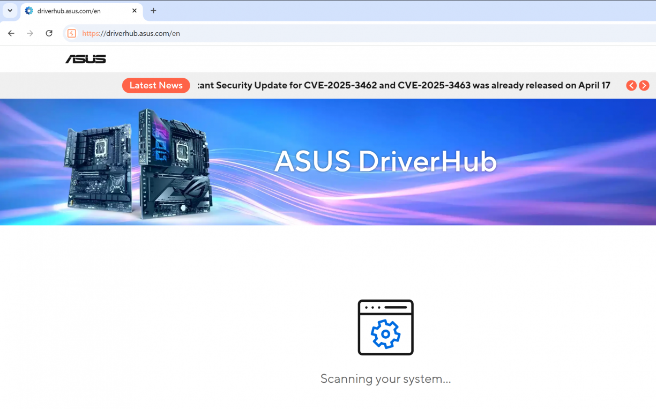656x409 pixels.
Task: Open the CVE-2025-3462 security update headline
Action: pyautogui.click(x=404, y=85)
